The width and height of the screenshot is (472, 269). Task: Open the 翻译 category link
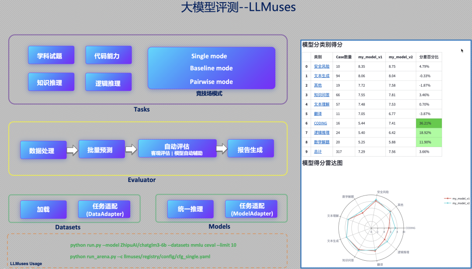pyautogui.click(x=318, y=114)
